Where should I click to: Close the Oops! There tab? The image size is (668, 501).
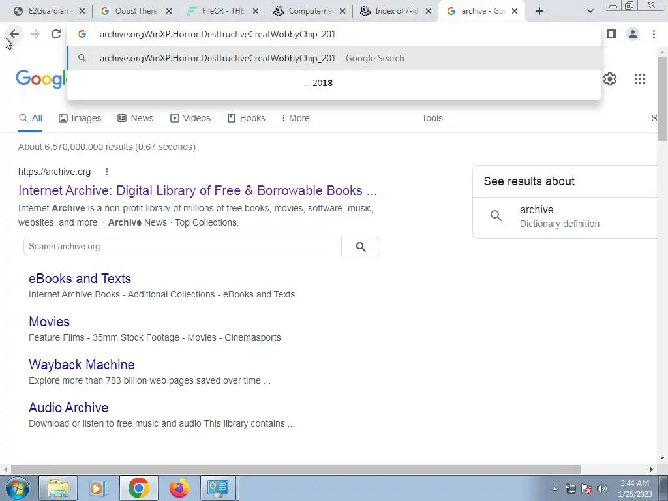(x=169, y=12)
